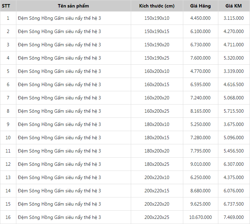Click the 200x220x10 size cell
Viewport: 250px width, 224px height.
tap(157, 177)
